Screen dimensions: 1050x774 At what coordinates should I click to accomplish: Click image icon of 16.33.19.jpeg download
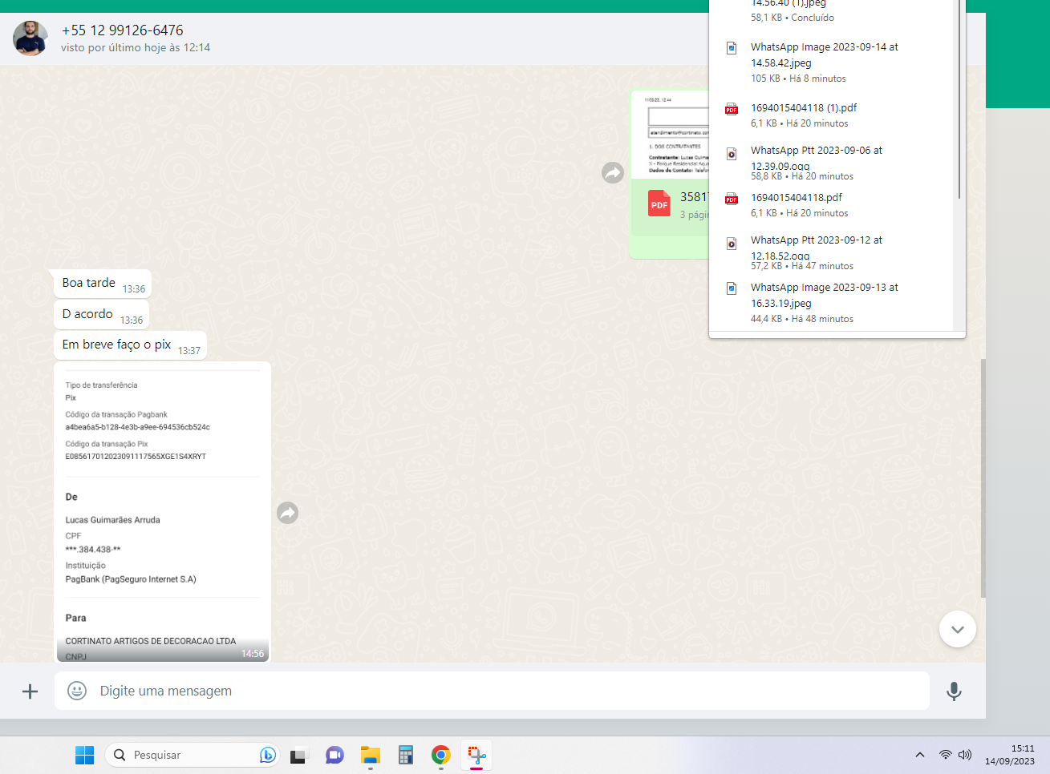[x=732, y=288]
